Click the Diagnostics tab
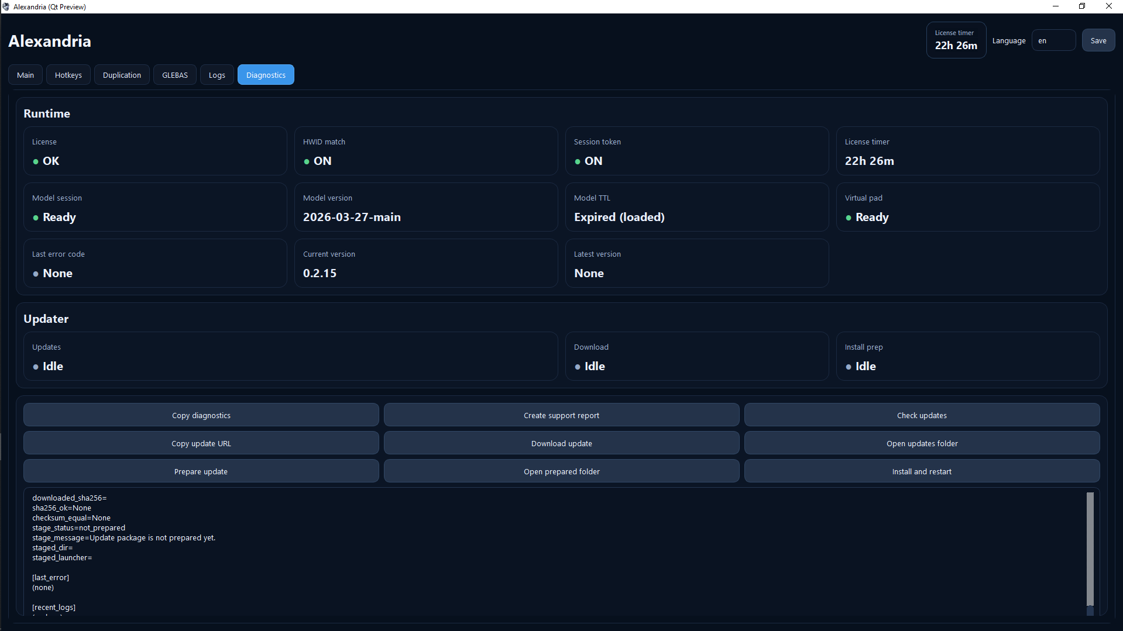 click(266, 75)
